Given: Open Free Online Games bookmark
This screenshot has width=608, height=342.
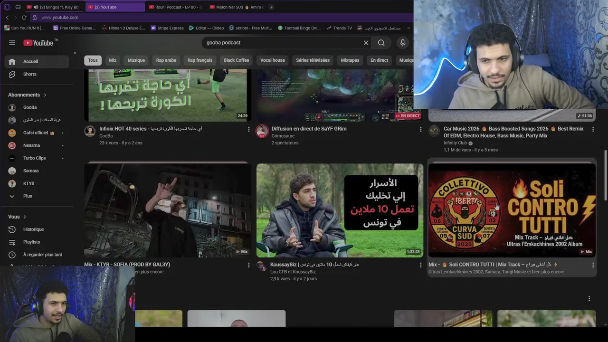Looking at the screenshot, I should point(75,28).
